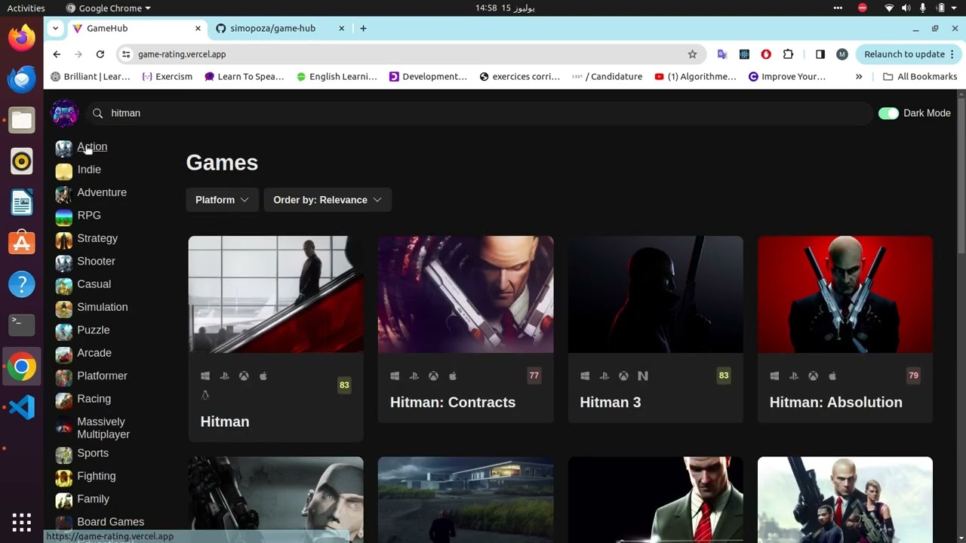Bookmark this page with star icon
This screenshot has height=543, width=966.
[692, 54]
